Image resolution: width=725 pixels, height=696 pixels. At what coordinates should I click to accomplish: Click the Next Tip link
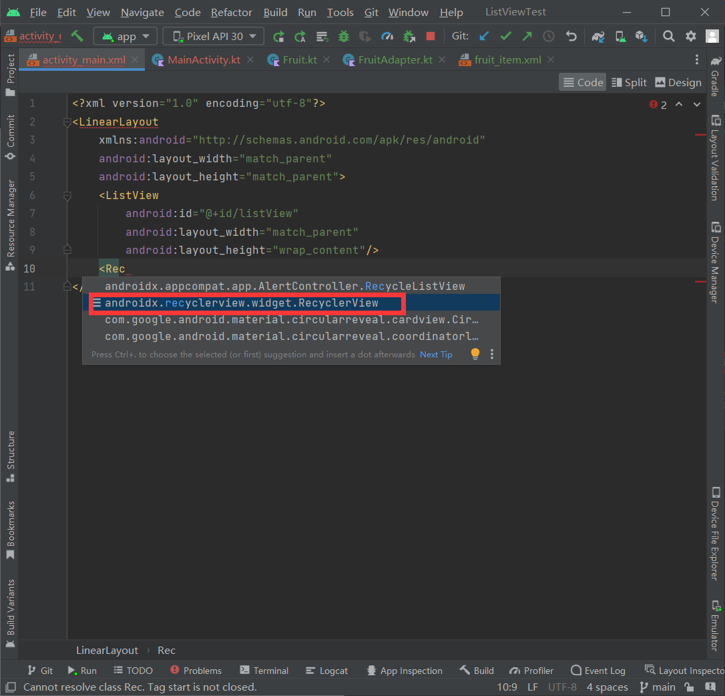pos(436,355)
